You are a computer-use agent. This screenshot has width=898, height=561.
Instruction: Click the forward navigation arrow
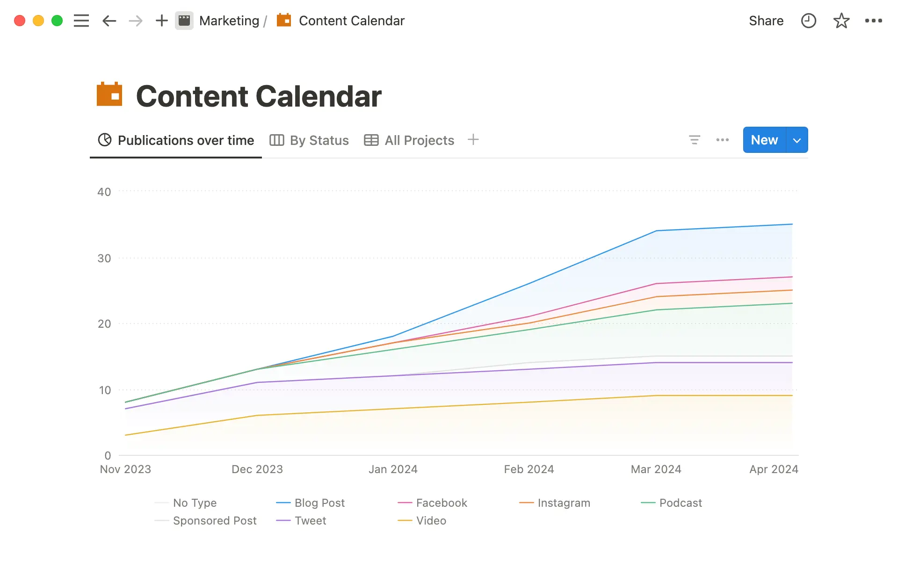click(x=135, y=21)
